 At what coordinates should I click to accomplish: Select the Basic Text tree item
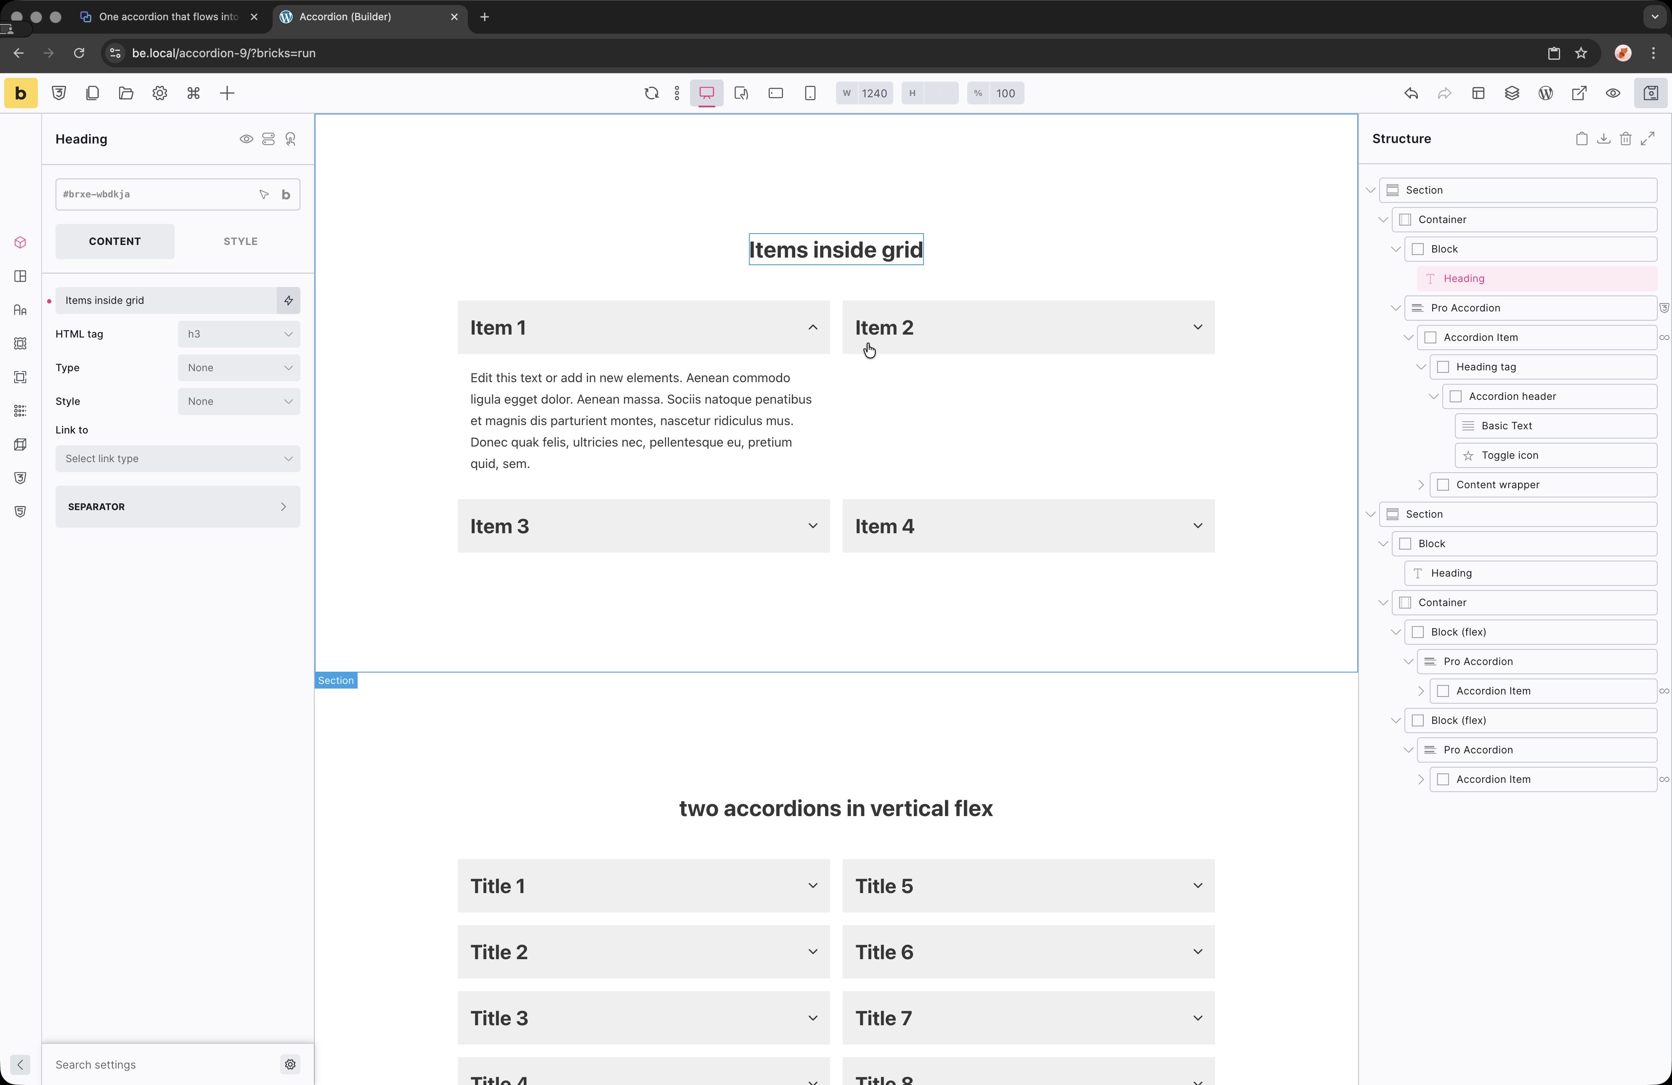[x=1555, y=426]
